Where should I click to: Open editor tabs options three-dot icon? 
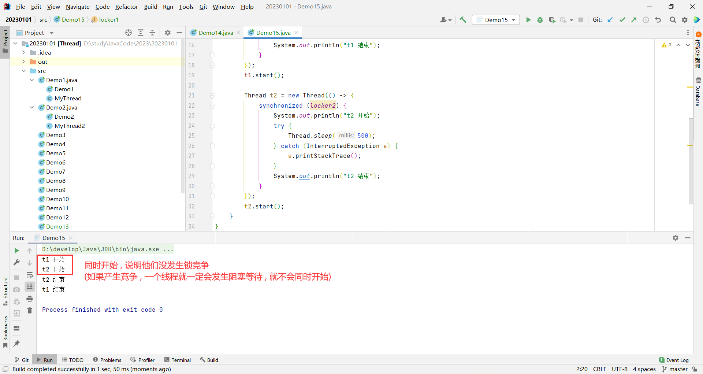688,33
